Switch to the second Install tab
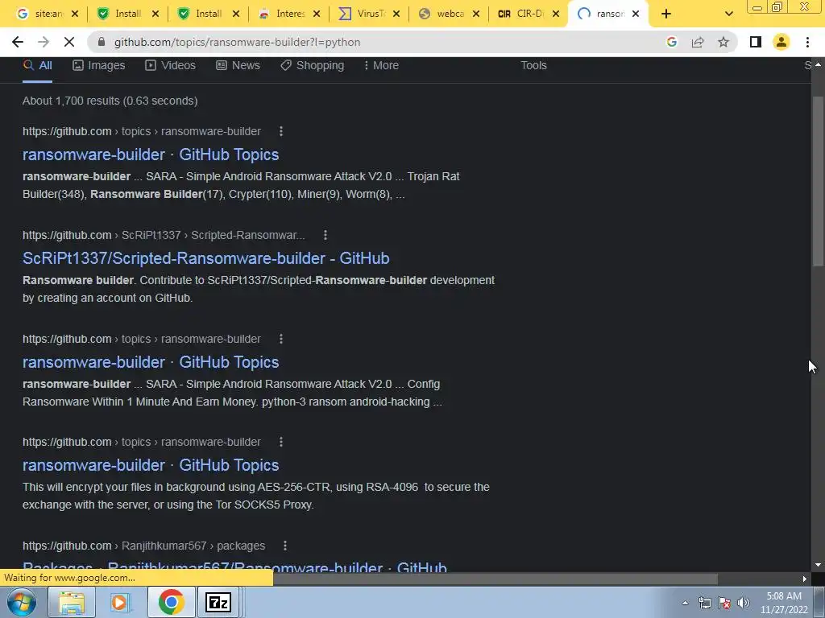The height and width of the screenshot is (618, 825). coord(201,14)
